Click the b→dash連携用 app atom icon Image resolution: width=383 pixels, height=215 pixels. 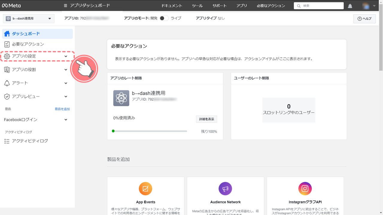pos(121,98)
